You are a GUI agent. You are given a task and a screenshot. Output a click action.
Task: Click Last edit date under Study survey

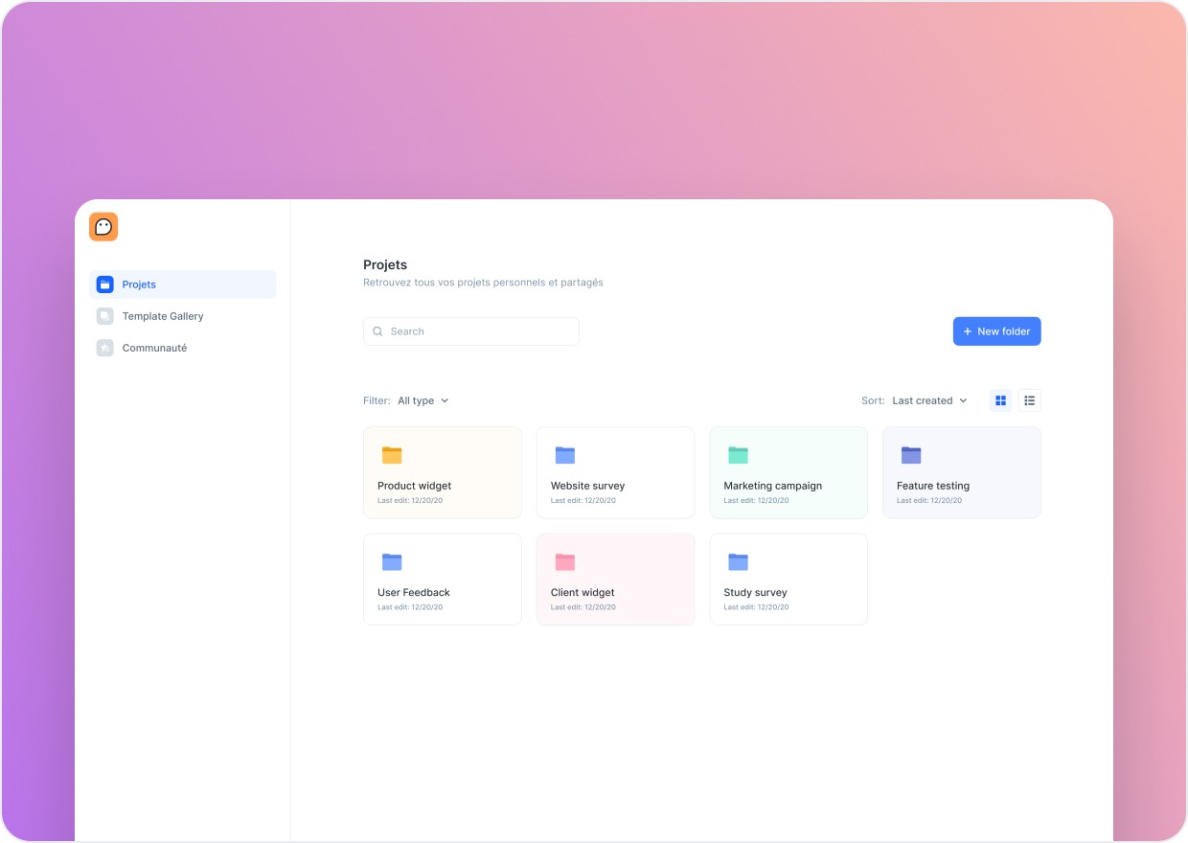point(756,607)
